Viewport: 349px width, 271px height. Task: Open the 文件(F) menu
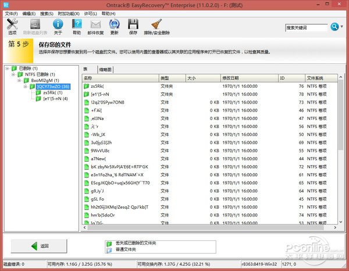coord(12,13)
